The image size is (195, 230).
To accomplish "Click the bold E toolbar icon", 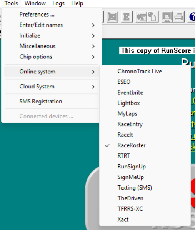I will coord(127,17).
